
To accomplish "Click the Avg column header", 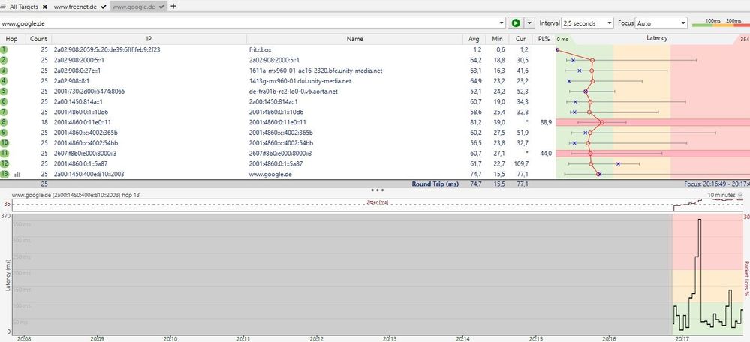I will (474, 39).
